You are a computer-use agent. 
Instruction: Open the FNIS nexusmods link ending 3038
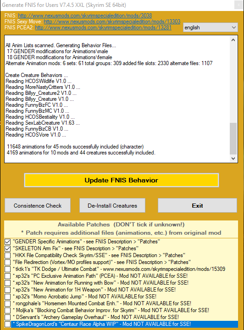85,16
